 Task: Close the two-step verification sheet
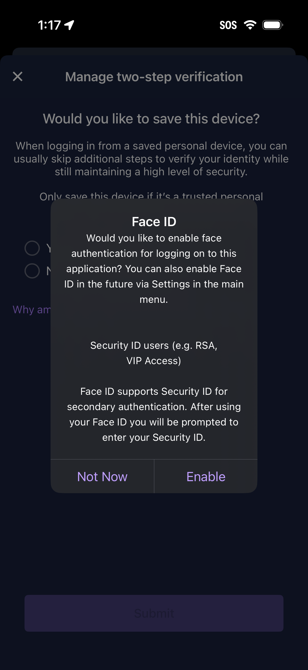pos(18,77)
